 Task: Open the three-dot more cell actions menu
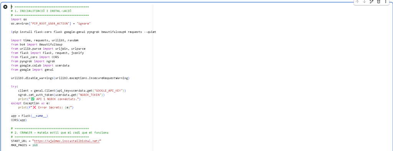pyautogui.click(x=386, y=2)
